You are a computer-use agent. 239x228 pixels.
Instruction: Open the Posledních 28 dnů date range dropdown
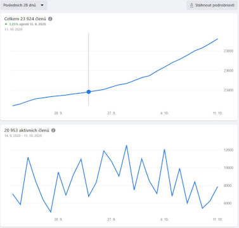pos(23,5)
